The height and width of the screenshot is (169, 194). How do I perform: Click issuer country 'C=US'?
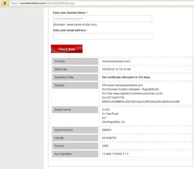pyautogui.click(x=106, y=109)
